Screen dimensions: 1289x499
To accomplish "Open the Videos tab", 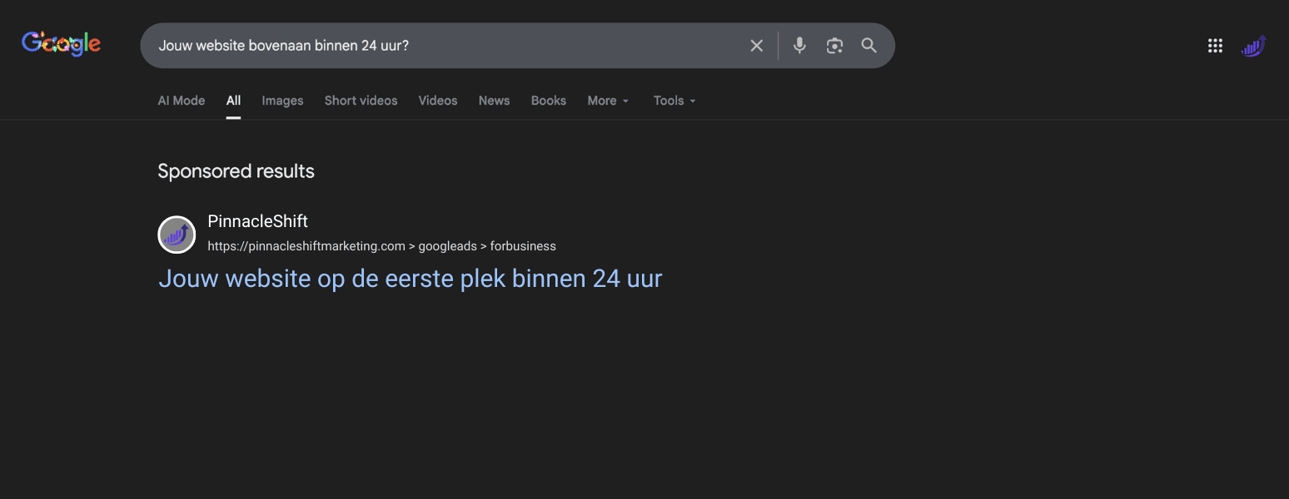I will [438, 101].
